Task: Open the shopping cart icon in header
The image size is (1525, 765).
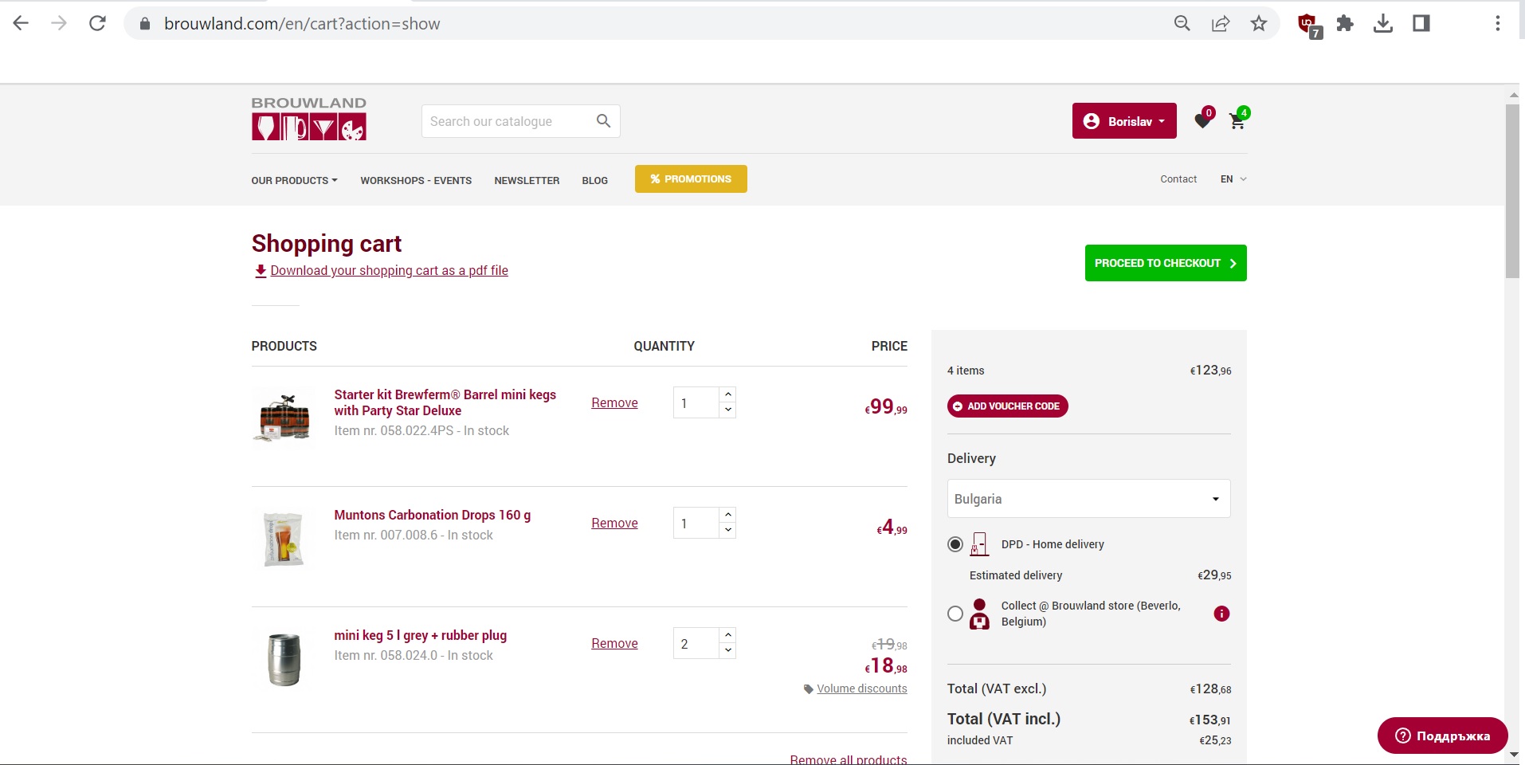Action: pos(1237,121)
